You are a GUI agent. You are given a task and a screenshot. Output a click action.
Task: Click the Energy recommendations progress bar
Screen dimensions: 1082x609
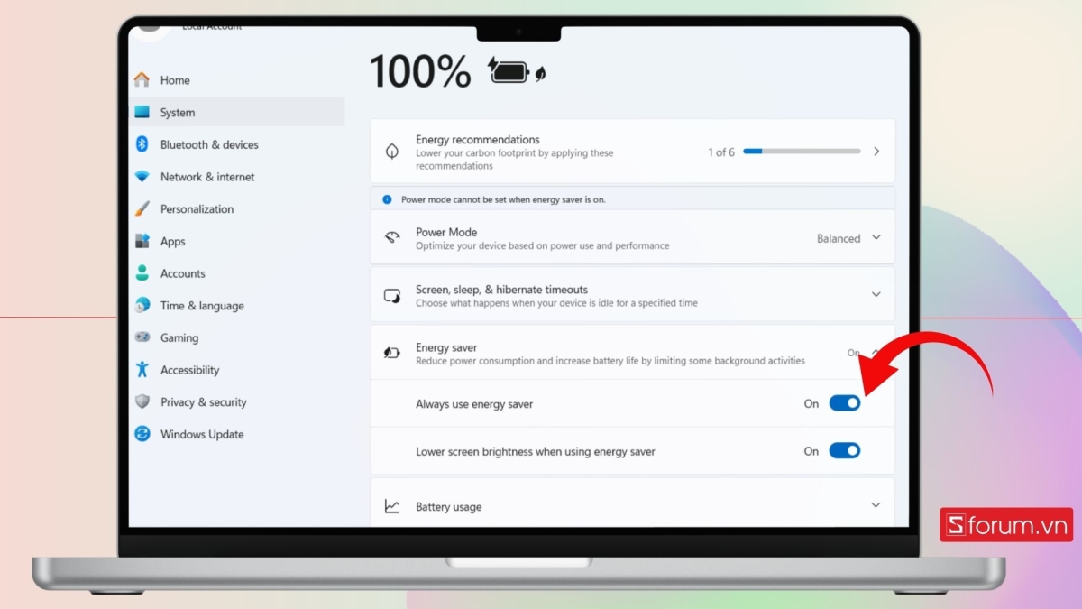802,152
